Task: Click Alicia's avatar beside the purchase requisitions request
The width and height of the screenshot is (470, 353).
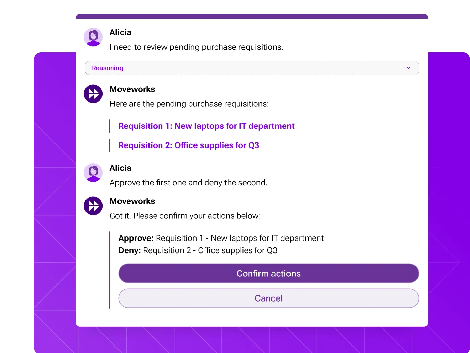Action: pos(93,37)
